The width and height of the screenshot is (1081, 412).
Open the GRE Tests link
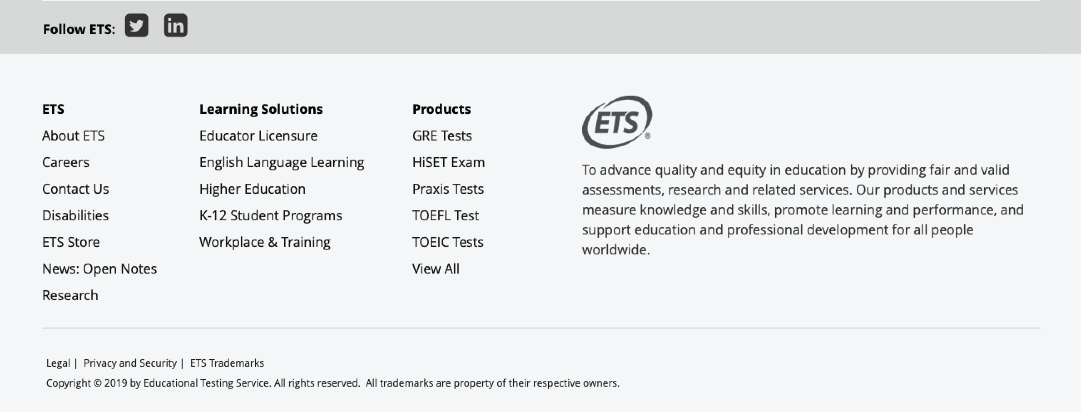[442, 136]
